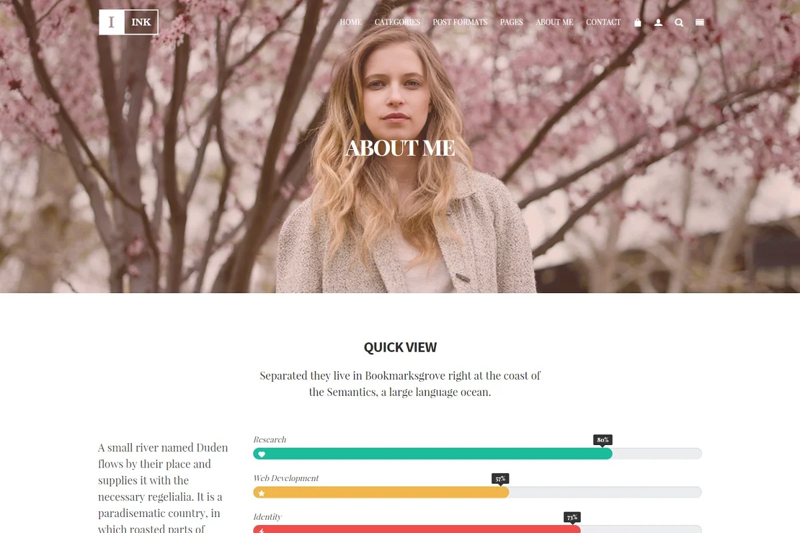Expand the CATEGORIES menu
The height and width of the screenshot is (533, 800).
tap(397, 22)
